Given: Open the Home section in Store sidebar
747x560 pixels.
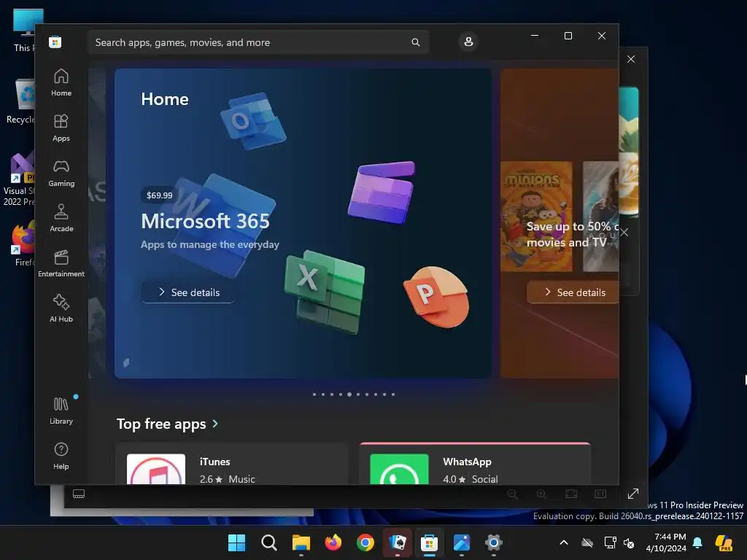Looking at the screenshot, I should click(x=61, y=83).
